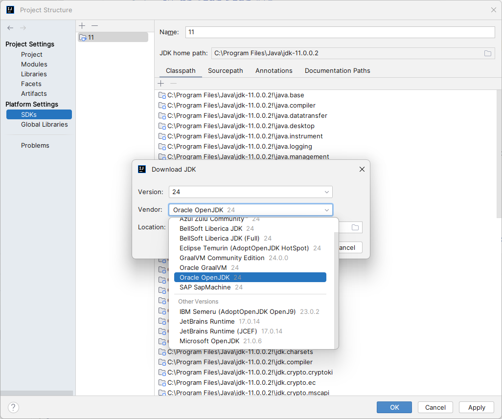
Task: Open help question mark icon
Action: point(13,407)
